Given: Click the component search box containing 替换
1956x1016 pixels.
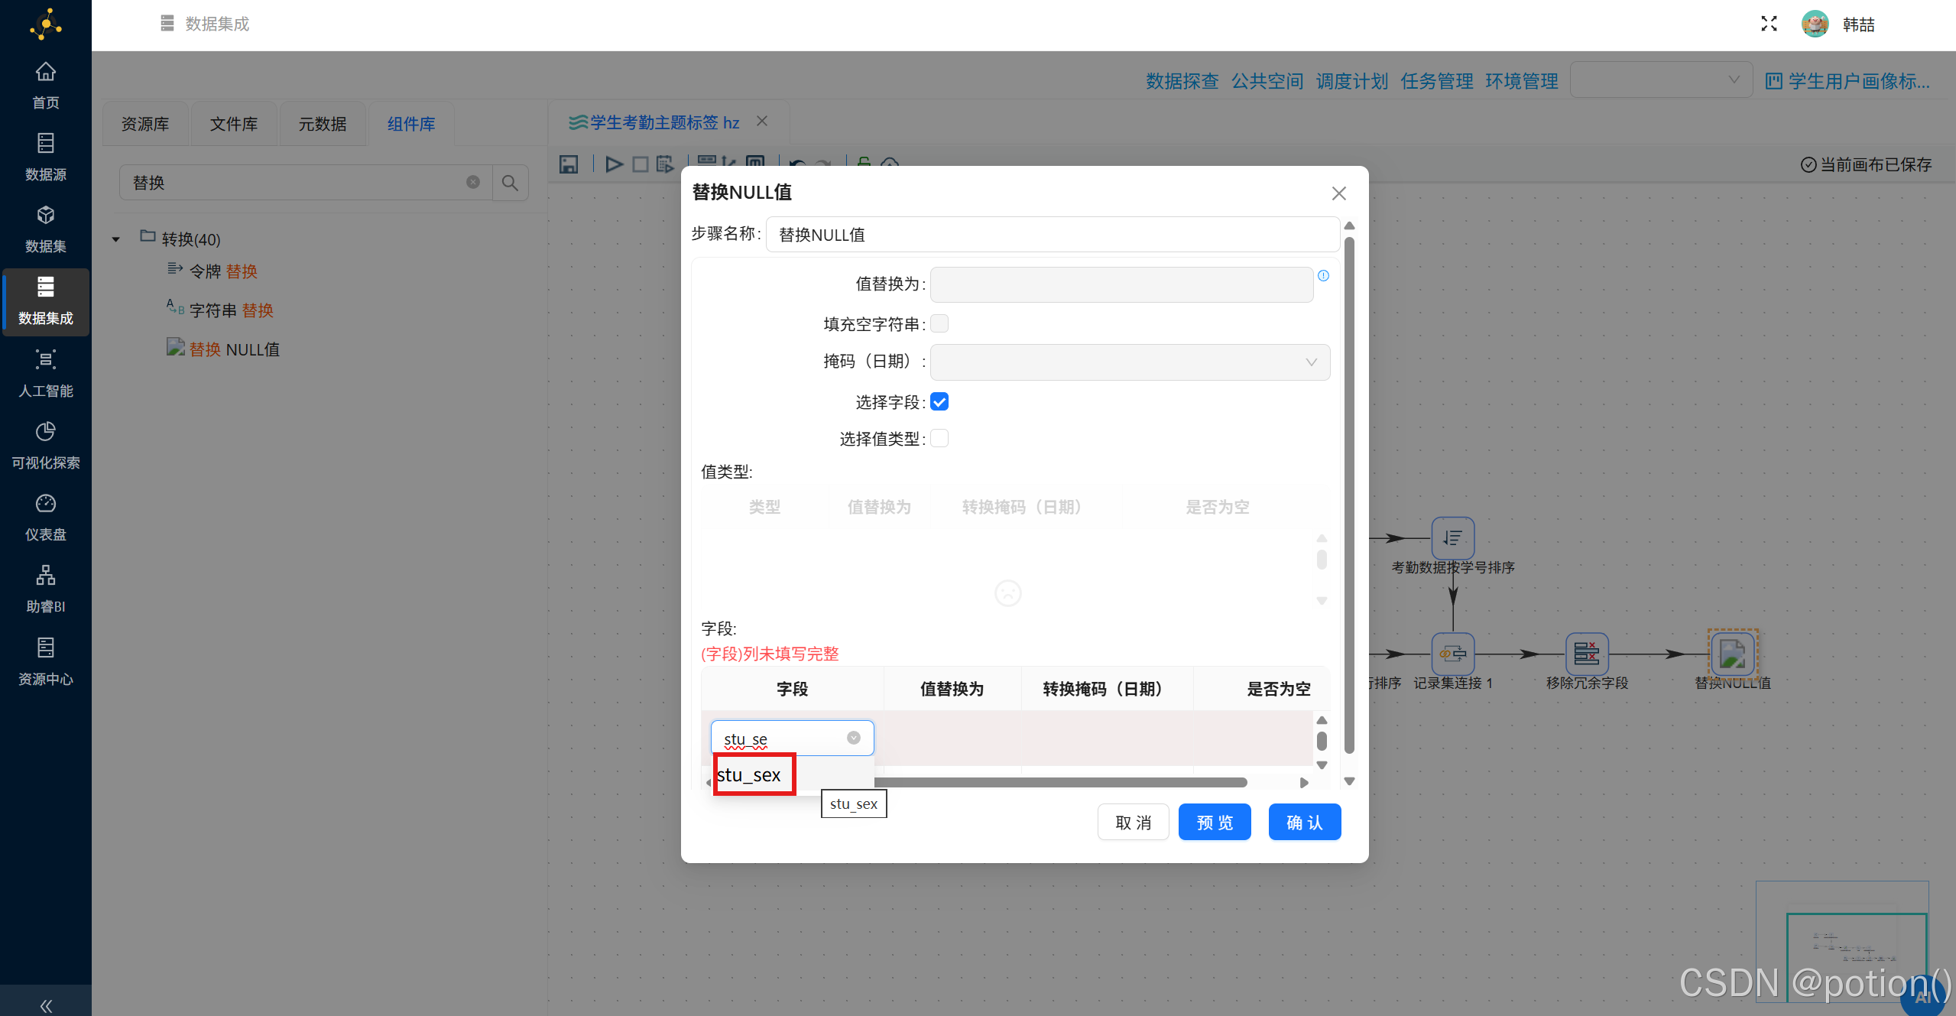Looking at the screenshot, I should coord(306,183).
